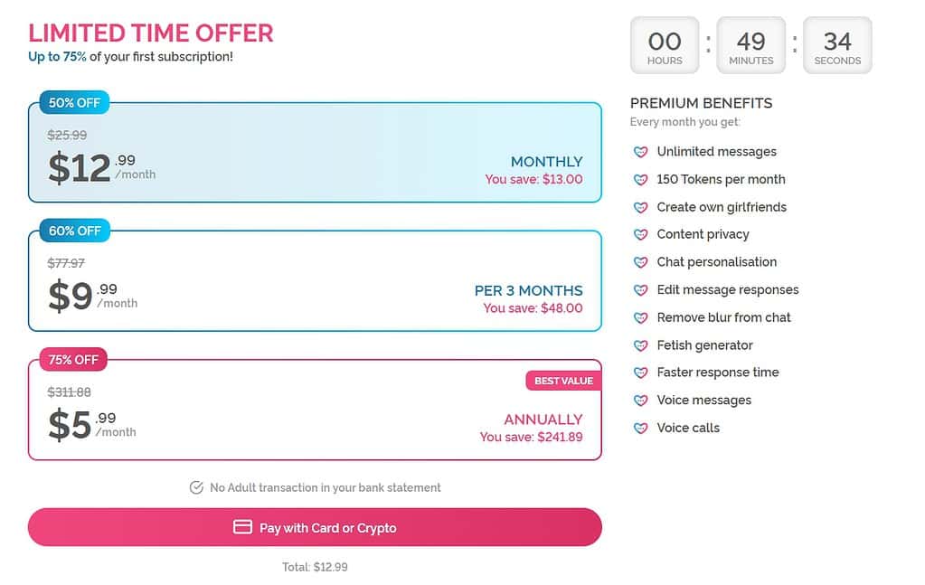Click heart icon beside Voice calls

pos(640,429)
